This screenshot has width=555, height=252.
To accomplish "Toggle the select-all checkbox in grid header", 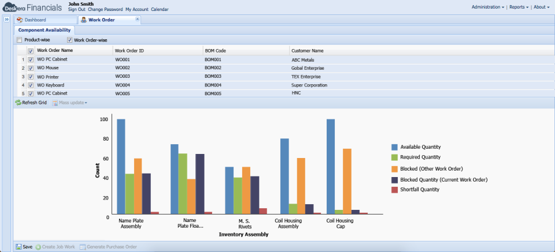I will click(31, 51).
